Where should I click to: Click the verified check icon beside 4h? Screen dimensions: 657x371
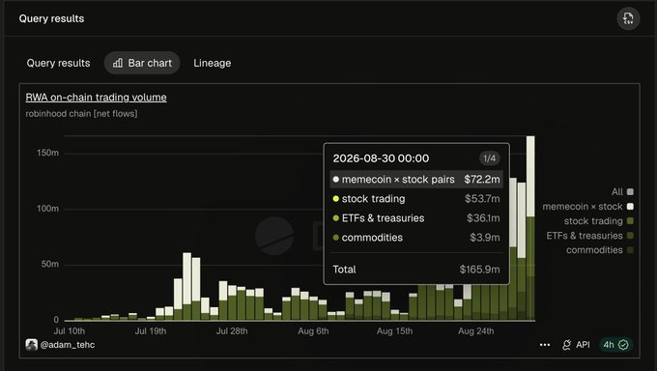623,345
